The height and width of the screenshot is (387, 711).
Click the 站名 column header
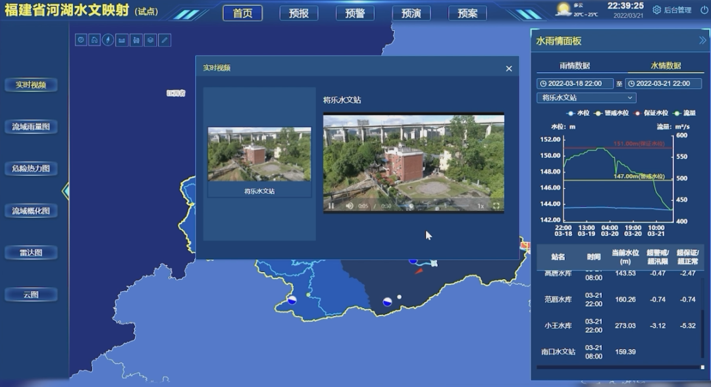click(x=558, y=257)
